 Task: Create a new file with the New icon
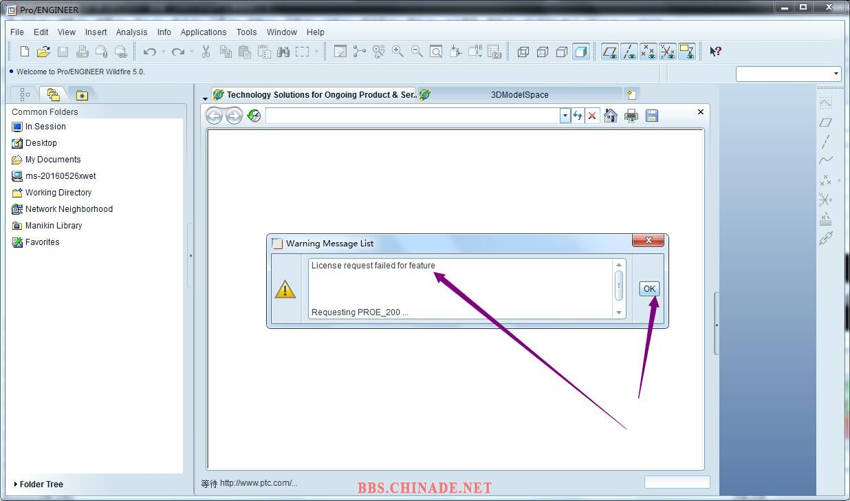point(25,52)
